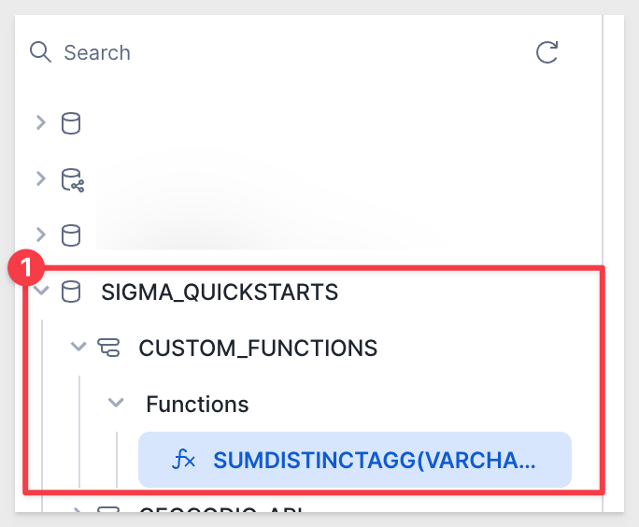
Task: Expand the first database chevron
Action: coord(41,122)
